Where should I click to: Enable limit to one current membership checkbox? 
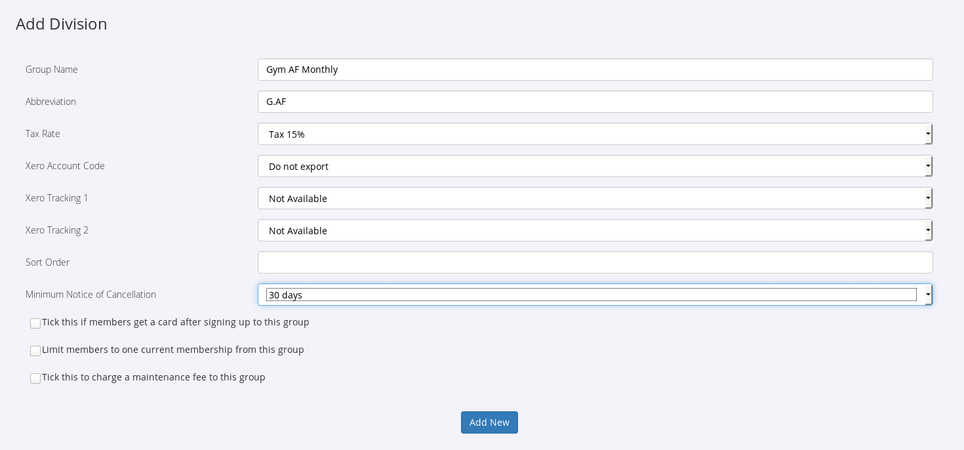(35, 351)
